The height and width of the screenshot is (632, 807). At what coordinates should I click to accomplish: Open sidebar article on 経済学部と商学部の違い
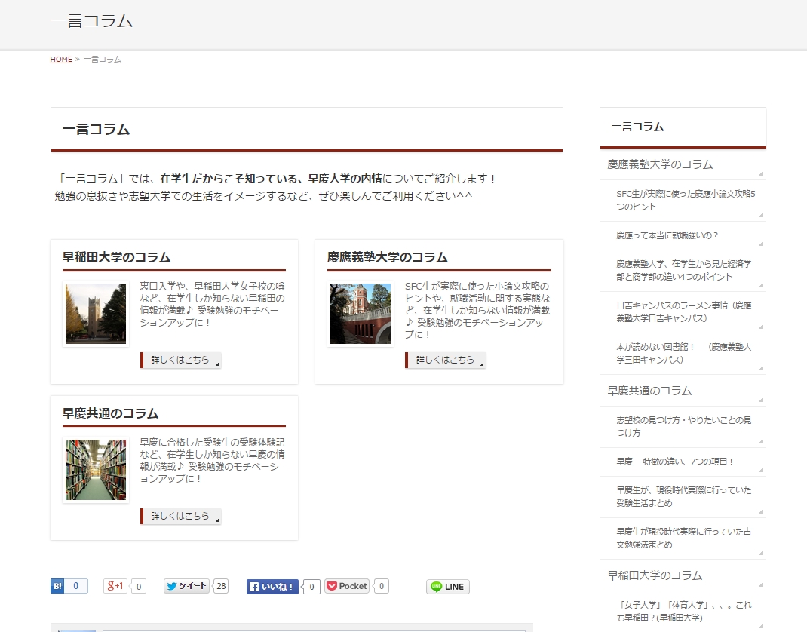683,270
